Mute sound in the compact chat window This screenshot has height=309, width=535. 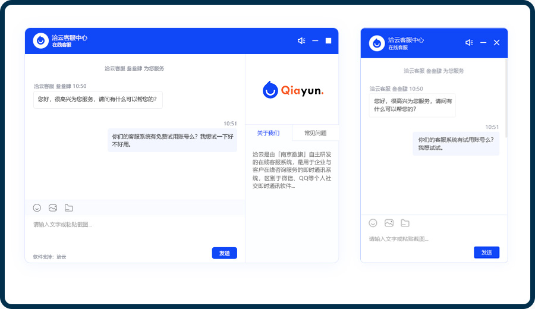pyautogui.click(x=469, y=43)
